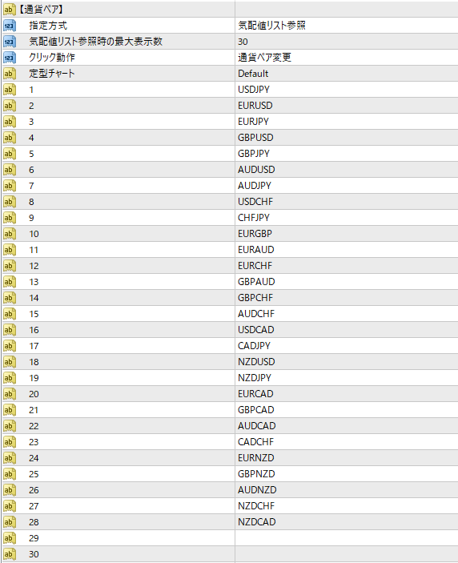Select the NZDCAD value in row 28
Screen dimensions: 458x563
[257, 521]
